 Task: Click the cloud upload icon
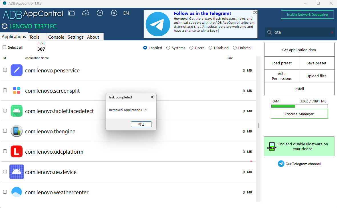pos(86,13)
